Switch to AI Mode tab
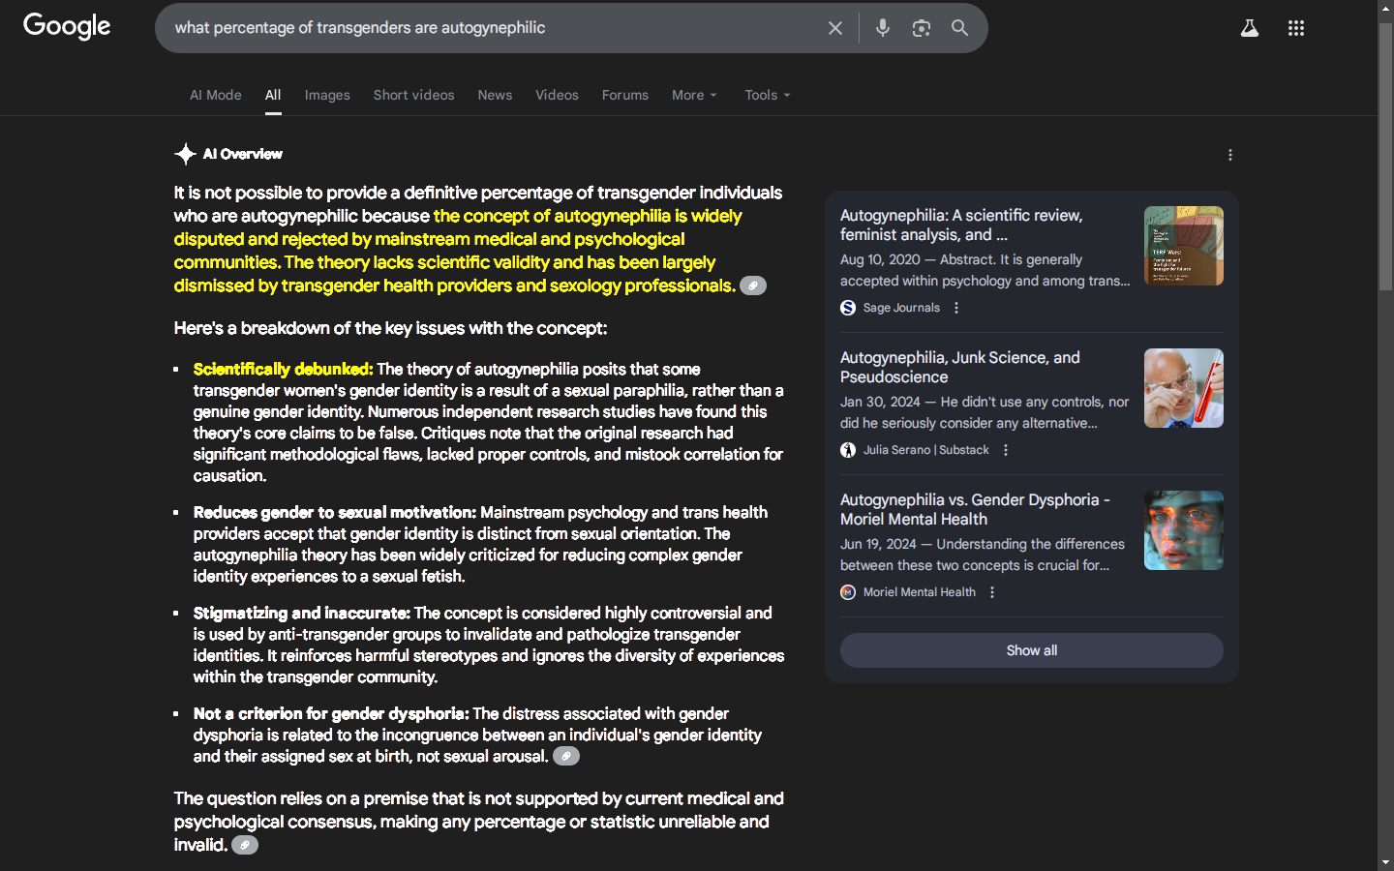The width and height of the screenshot is (1394, 871). [216, 95]
